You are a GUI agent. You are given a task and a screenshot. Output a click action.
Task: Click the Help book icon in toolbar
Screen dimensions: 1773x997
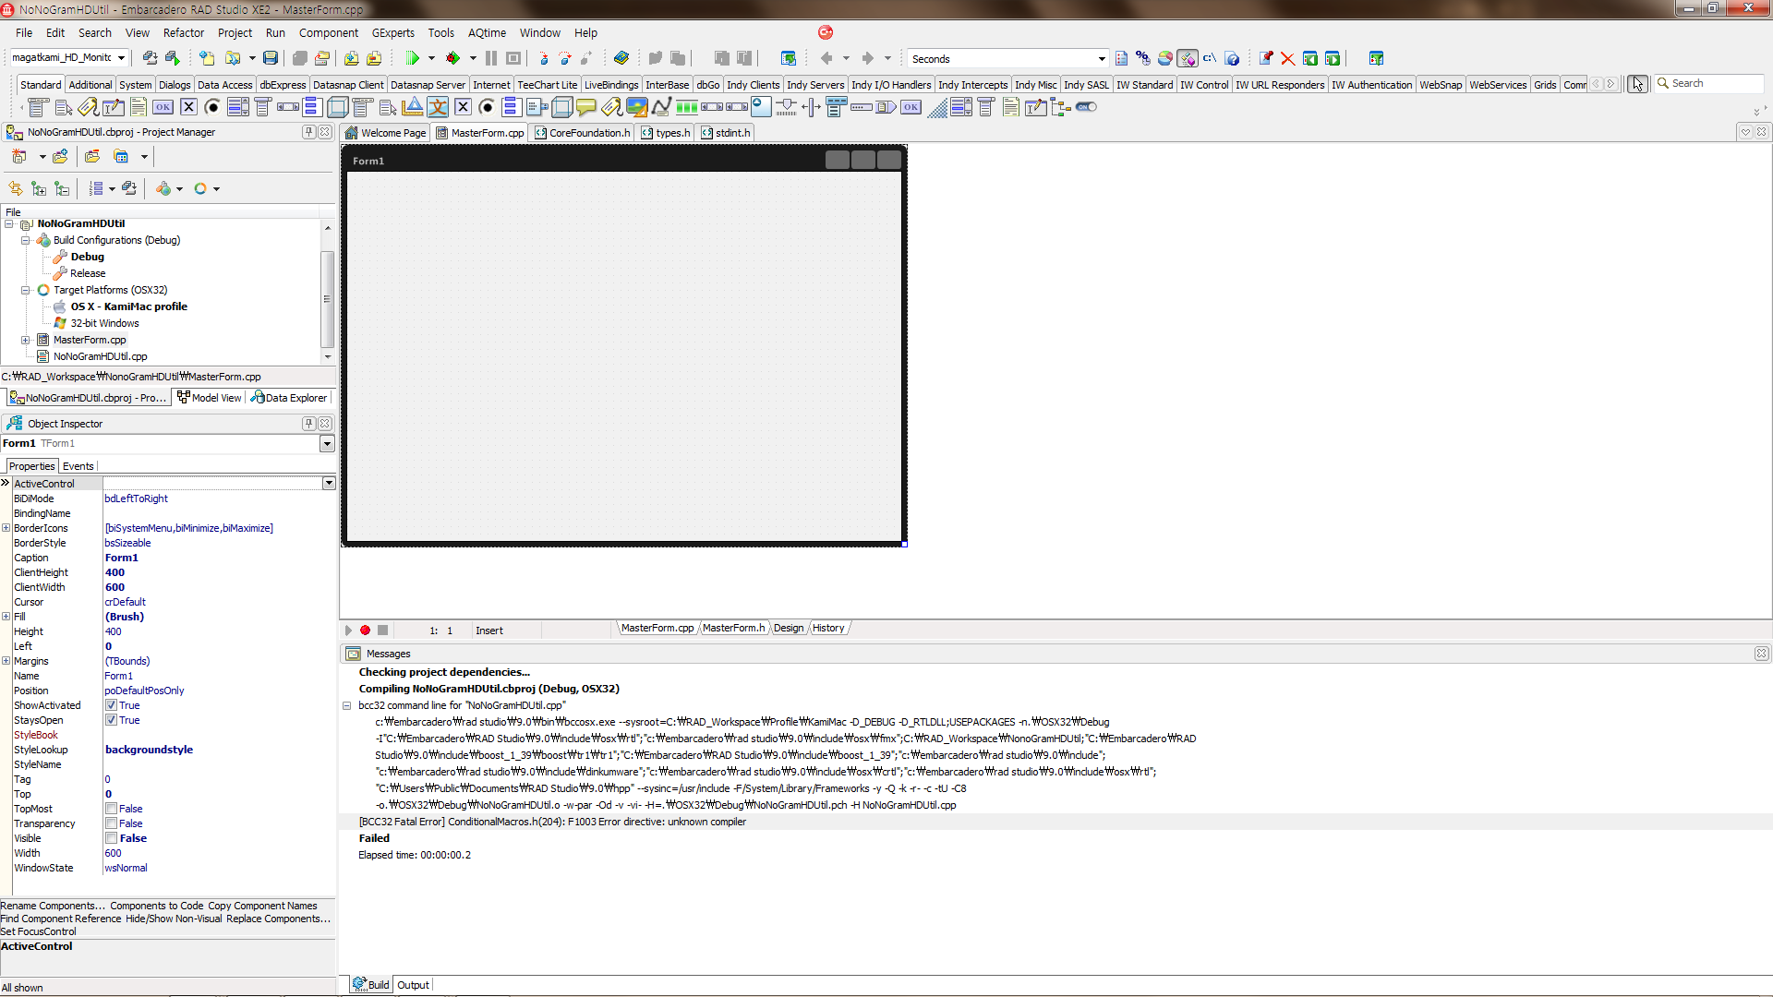[621, 58]
